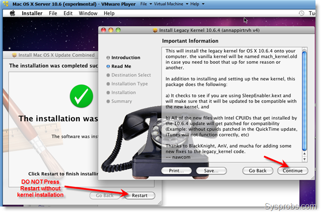This screenshot has height=212, width=321.
Task: Click Restart in Update Combined window
Action: click(140, 196)
